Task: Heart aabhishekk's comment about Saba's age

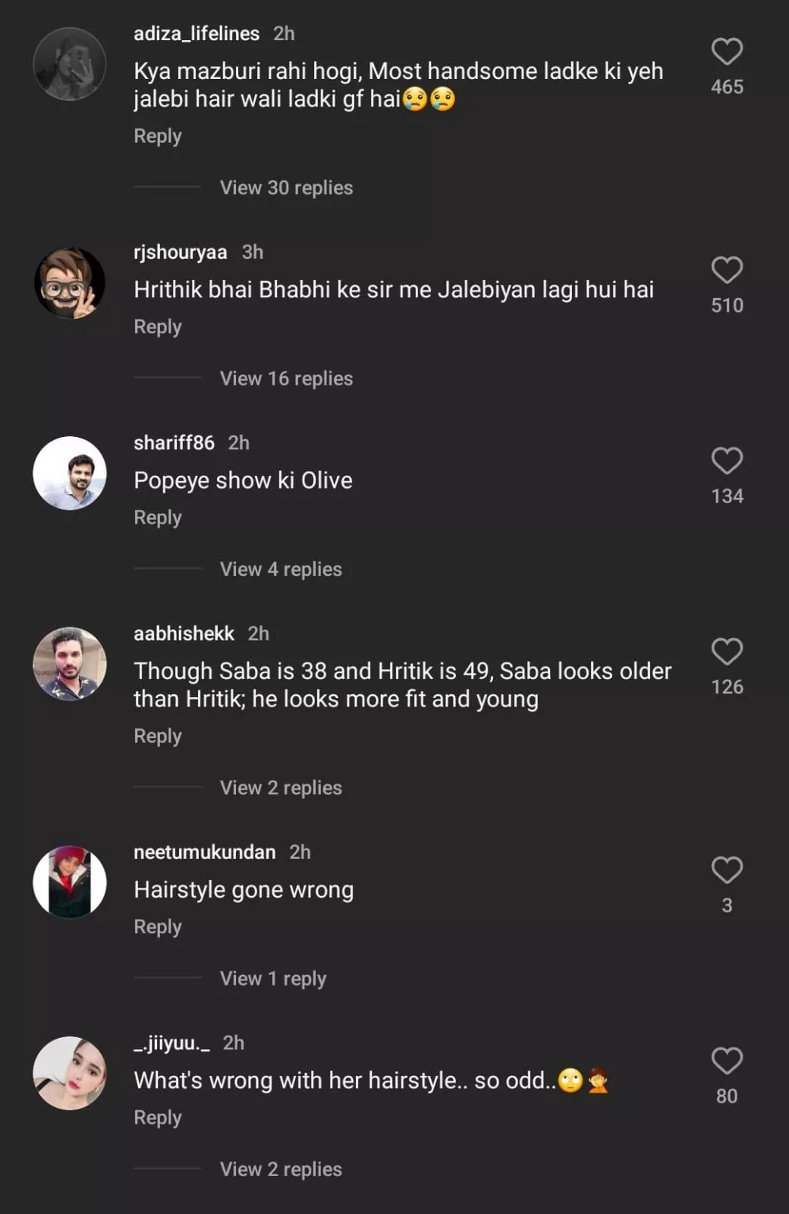Action: coord(726,652)
